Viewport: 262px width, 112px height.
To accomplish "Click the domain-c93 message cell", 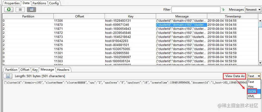I will [182, 37].
